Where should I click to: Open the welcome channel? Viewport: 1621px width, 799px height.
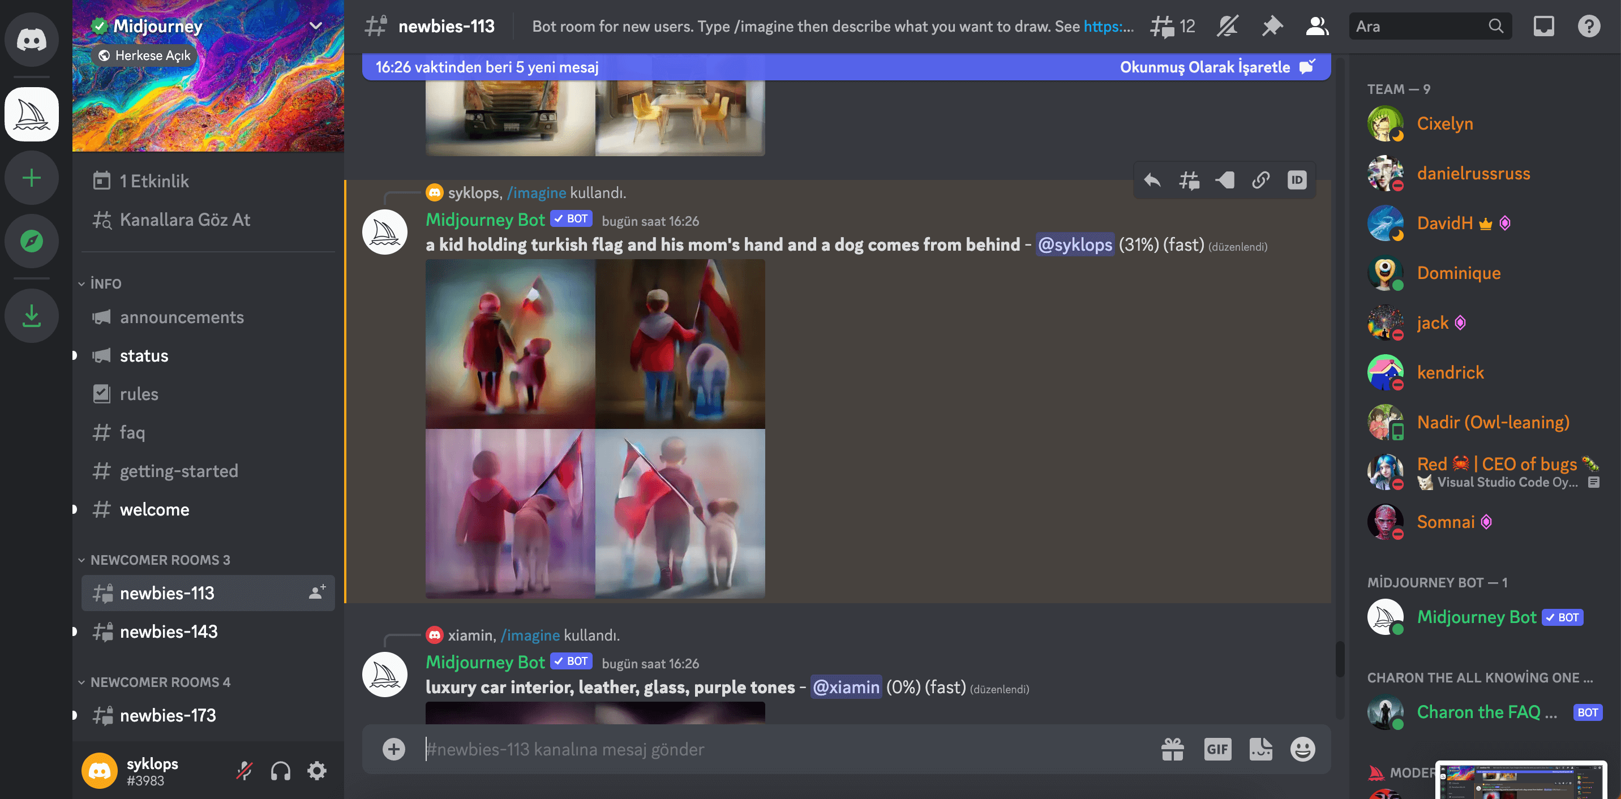coord(208,509)
